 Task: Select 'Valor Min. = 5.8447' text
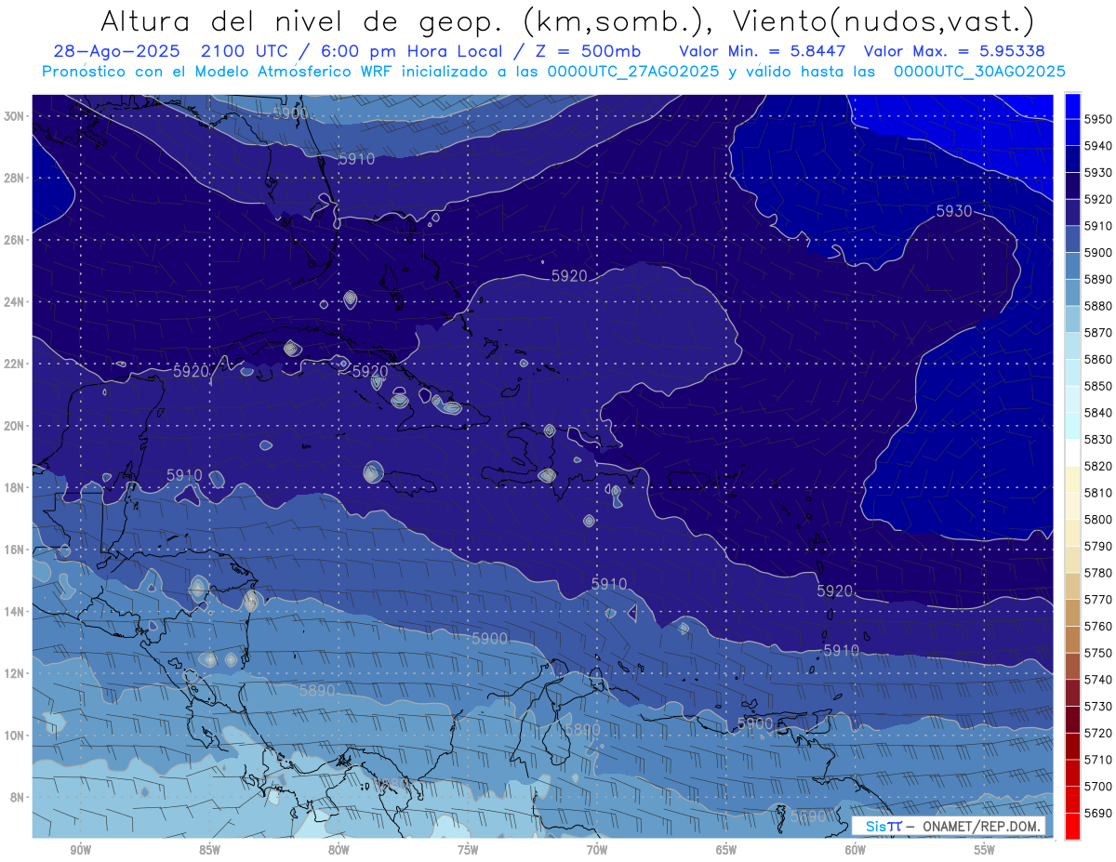[x=762, y=51]
